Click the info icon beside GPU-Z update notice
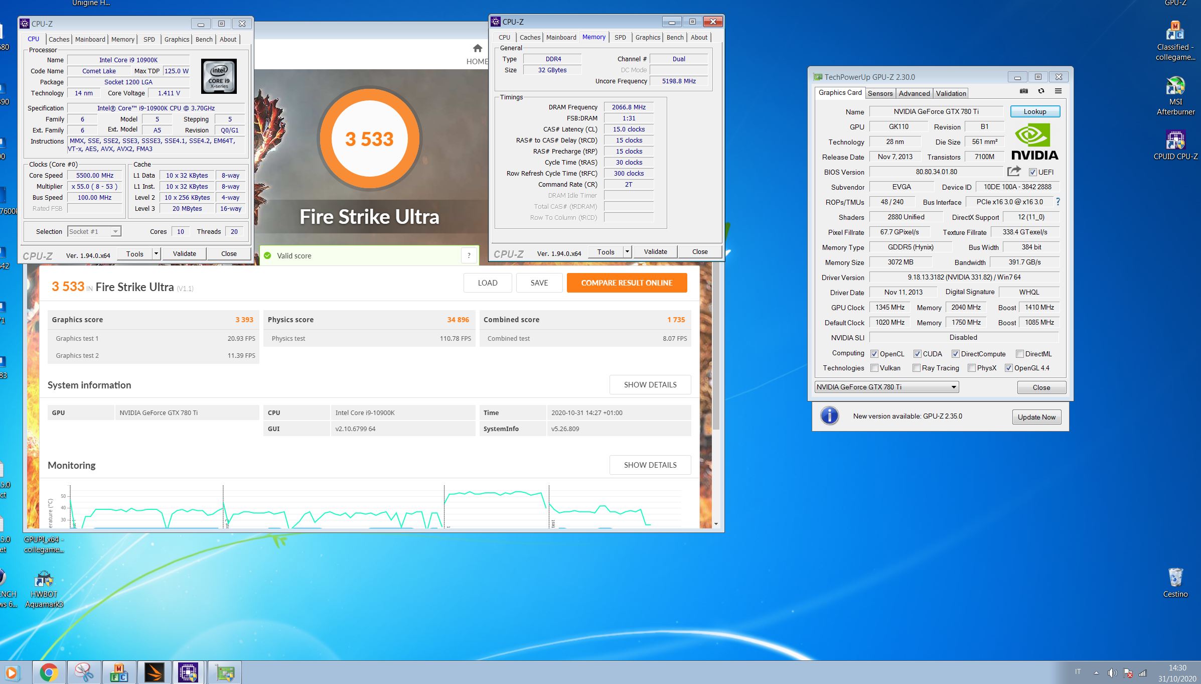This screenshot has height=684, width=1201. 829,416
